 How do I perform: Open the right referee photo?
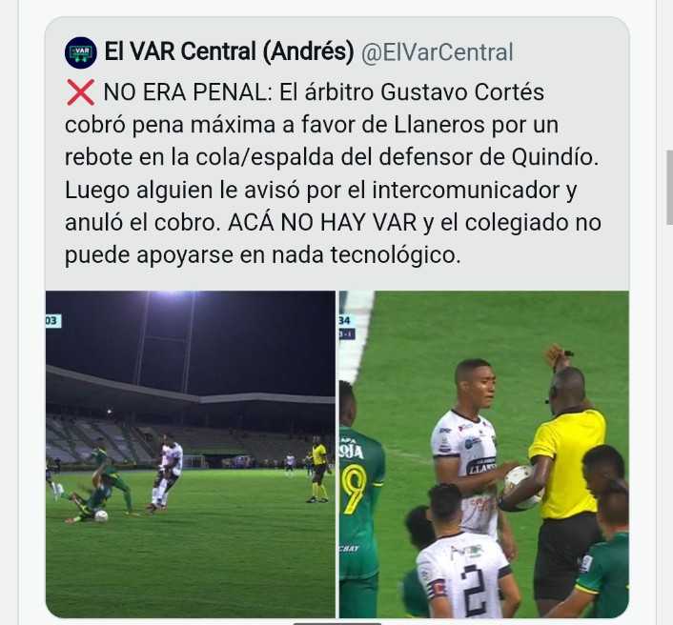(484, 454)
